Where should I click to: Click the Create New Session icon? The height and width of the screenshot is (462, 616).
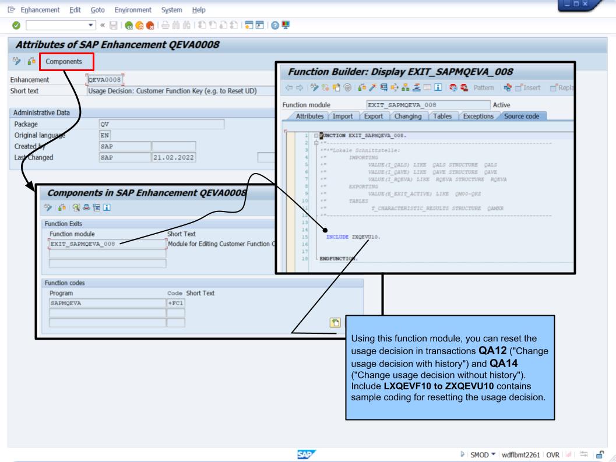point(249,26)
